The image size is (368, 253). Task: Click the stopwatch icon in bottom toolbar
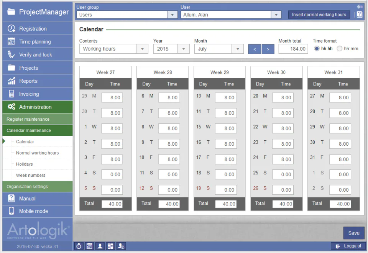click(x=79, y=246)
